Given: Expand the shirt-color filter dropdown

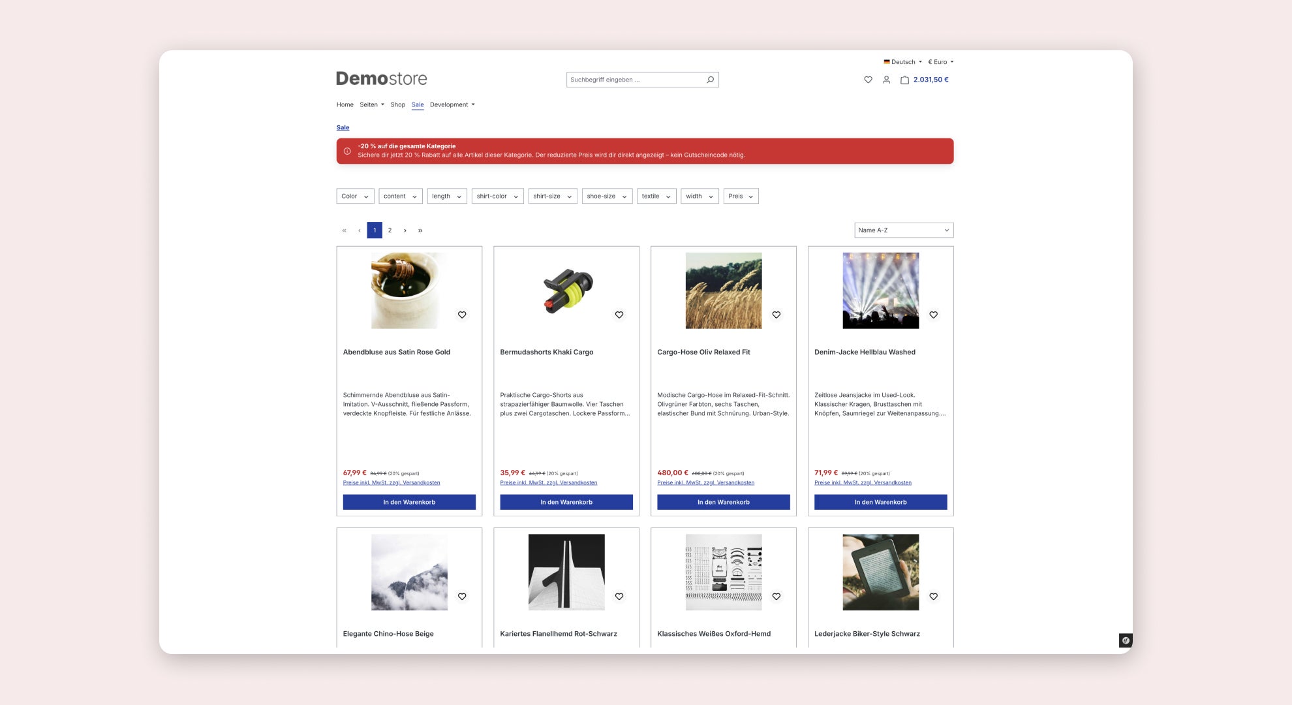Looking at the screenshot, I should click(x=498, y=196).
